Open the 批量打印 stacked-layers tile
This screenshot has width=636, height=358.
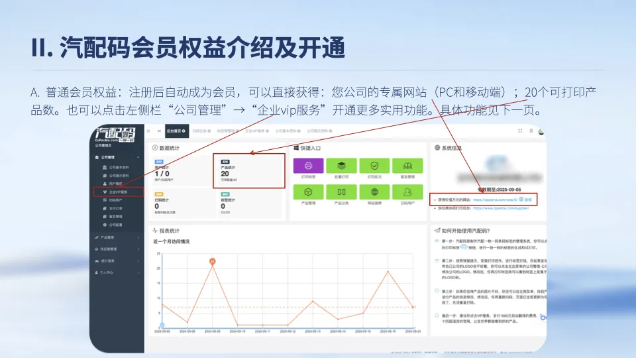pos(341,166)
